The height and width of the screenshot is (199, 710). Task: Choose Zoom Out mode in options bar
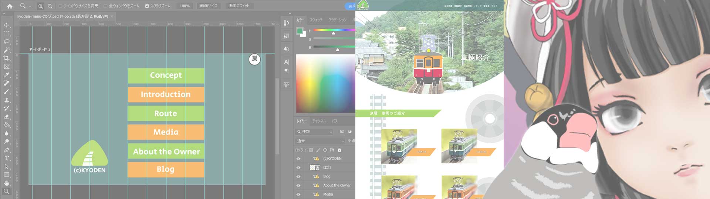point(50,6)
